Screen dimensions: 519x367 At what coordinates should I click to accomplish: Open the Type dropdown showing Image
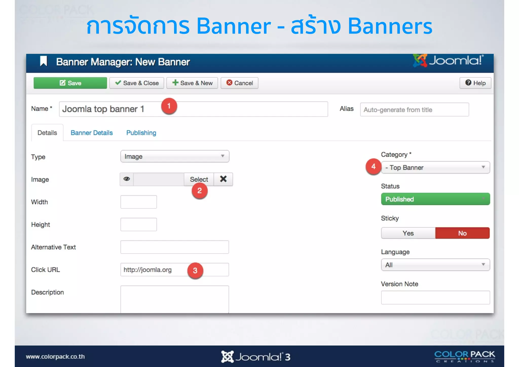tap(175, 156)
